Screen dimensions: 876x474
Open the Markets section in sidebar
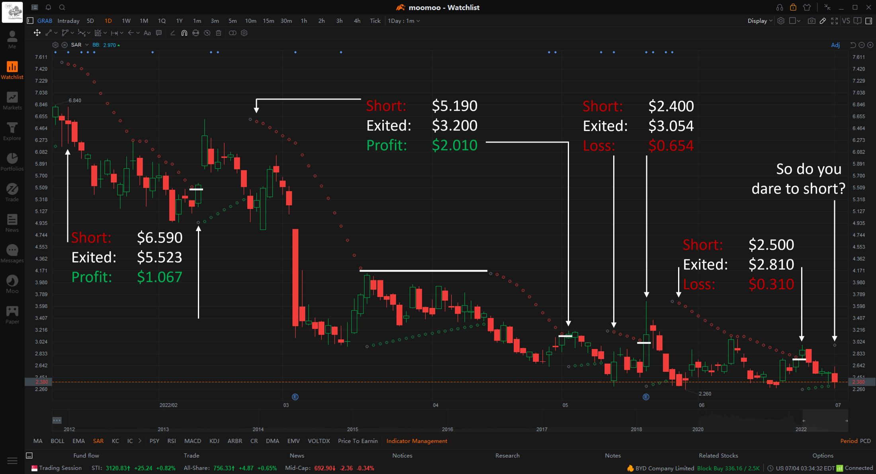[x=12, y=101]
